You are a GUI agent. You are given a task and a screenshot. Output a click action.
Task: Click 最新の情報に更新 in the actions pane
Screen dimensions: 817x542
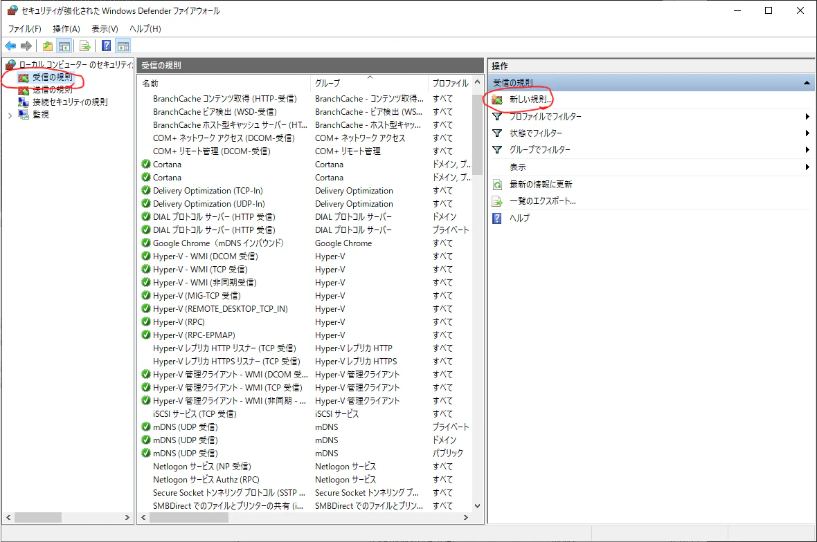point(541,185)
